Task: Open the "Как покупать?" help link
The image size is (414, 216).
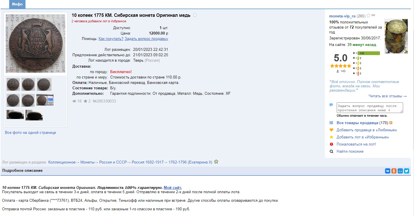Action: [x=111, y=39]
